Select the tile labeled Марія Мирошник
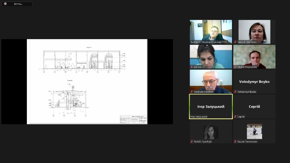This screenshot has width=290, height=163. [x=254, y=57]
